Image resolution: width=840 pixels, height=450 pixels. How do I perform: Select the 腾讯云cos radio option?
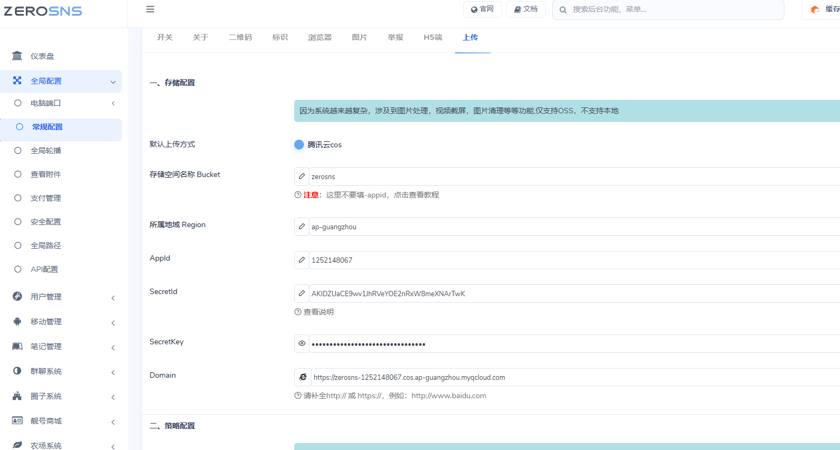coord(299,145)
